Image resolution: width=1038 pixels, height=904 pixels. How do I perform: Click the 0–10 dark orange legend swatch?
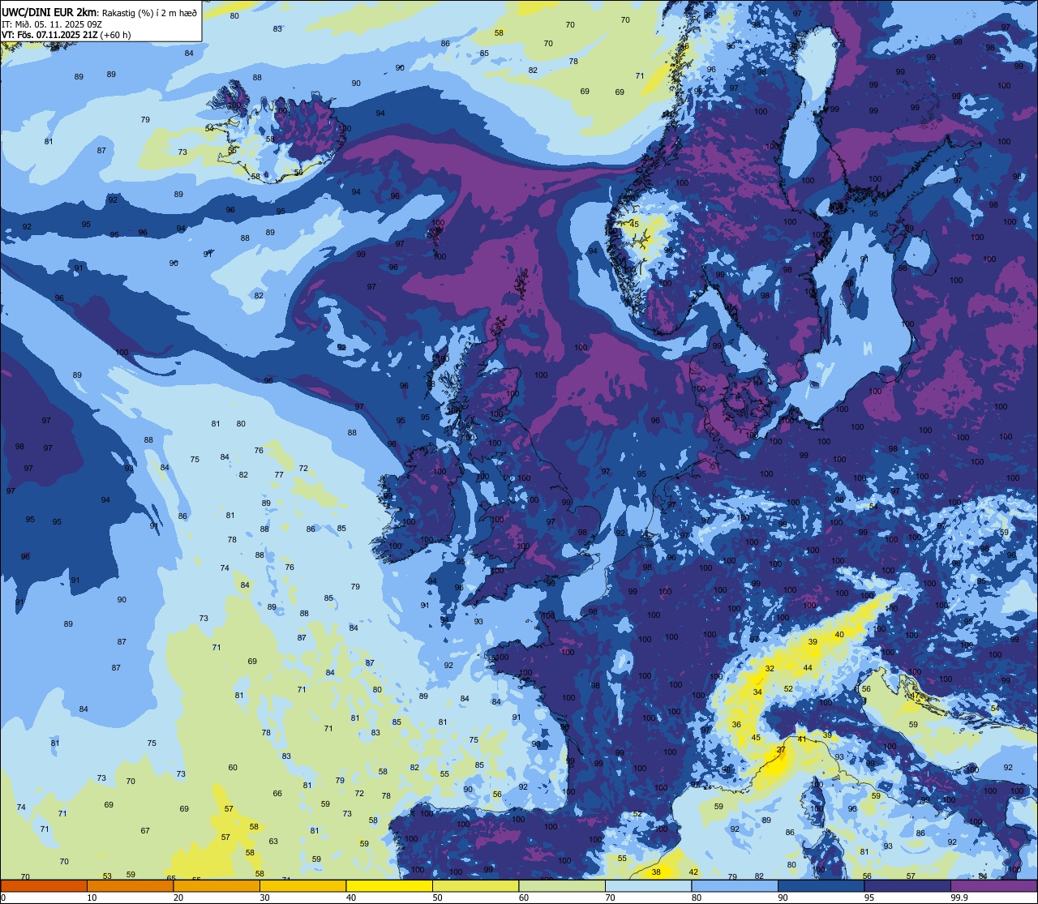pyautogui.click(x=44, y=885)
